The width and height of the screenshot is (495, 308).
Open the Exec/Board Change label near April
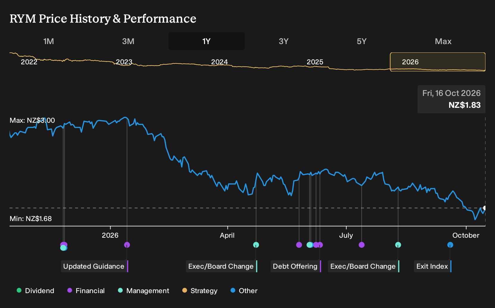point(222,266)
